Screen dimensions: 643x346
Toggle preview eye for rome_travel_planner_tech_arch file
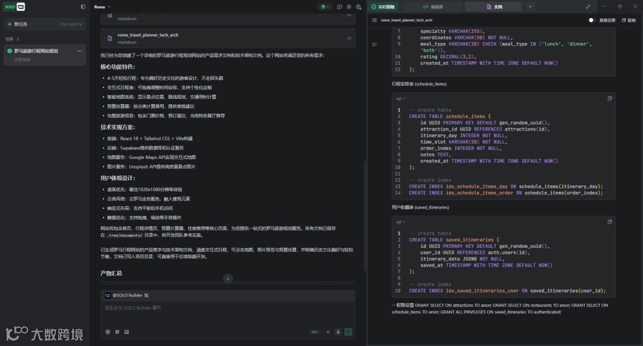pos(349,38)
